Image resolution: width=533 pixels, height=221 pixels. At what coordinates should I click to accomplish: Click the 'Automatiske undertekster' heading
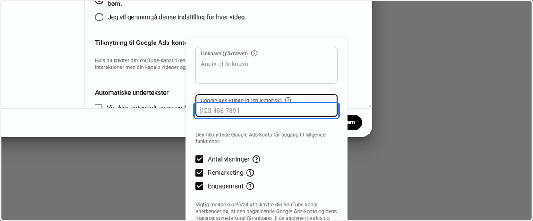tap(132, 93)
